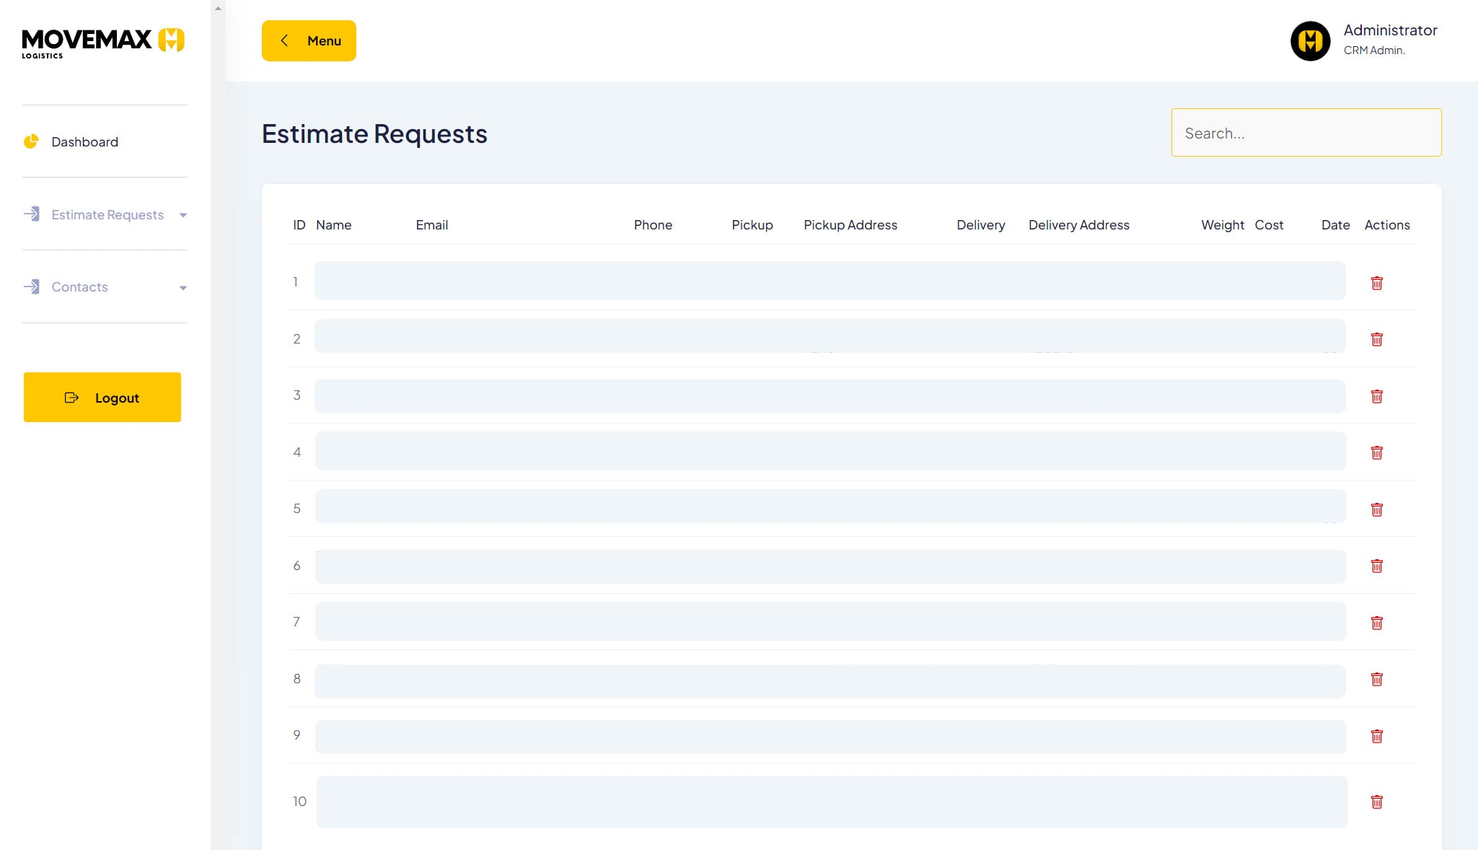Delete estimate request row 1
Viewport: 1478px width, 850px height.
(1376, 283)
